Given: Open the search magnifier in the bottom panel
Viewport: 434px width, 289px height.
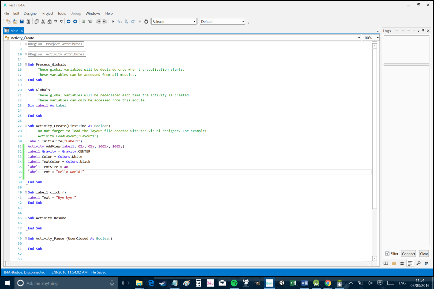Looking at the screenshot, I should point(419,263).
